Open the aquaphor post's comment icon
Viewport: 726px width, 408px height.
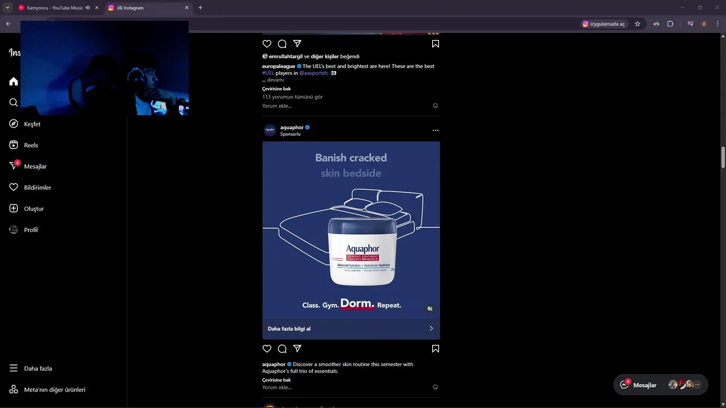tap(282, 348)
